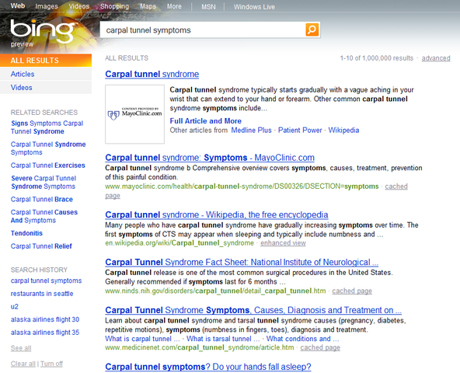
Task: Filter results by Articles
Action: point(46,74)
